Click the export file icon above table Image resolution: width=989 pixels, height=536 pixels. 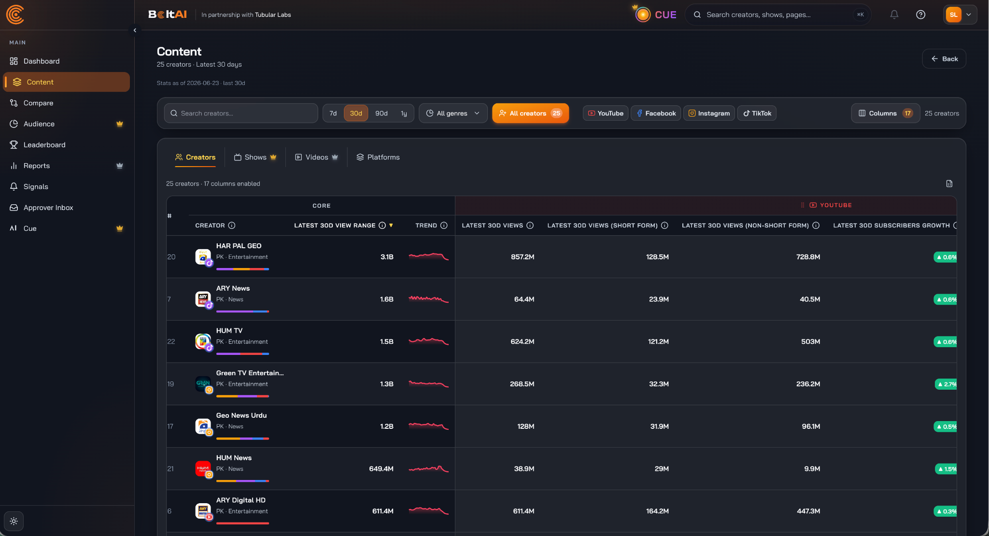coord(949,183)
